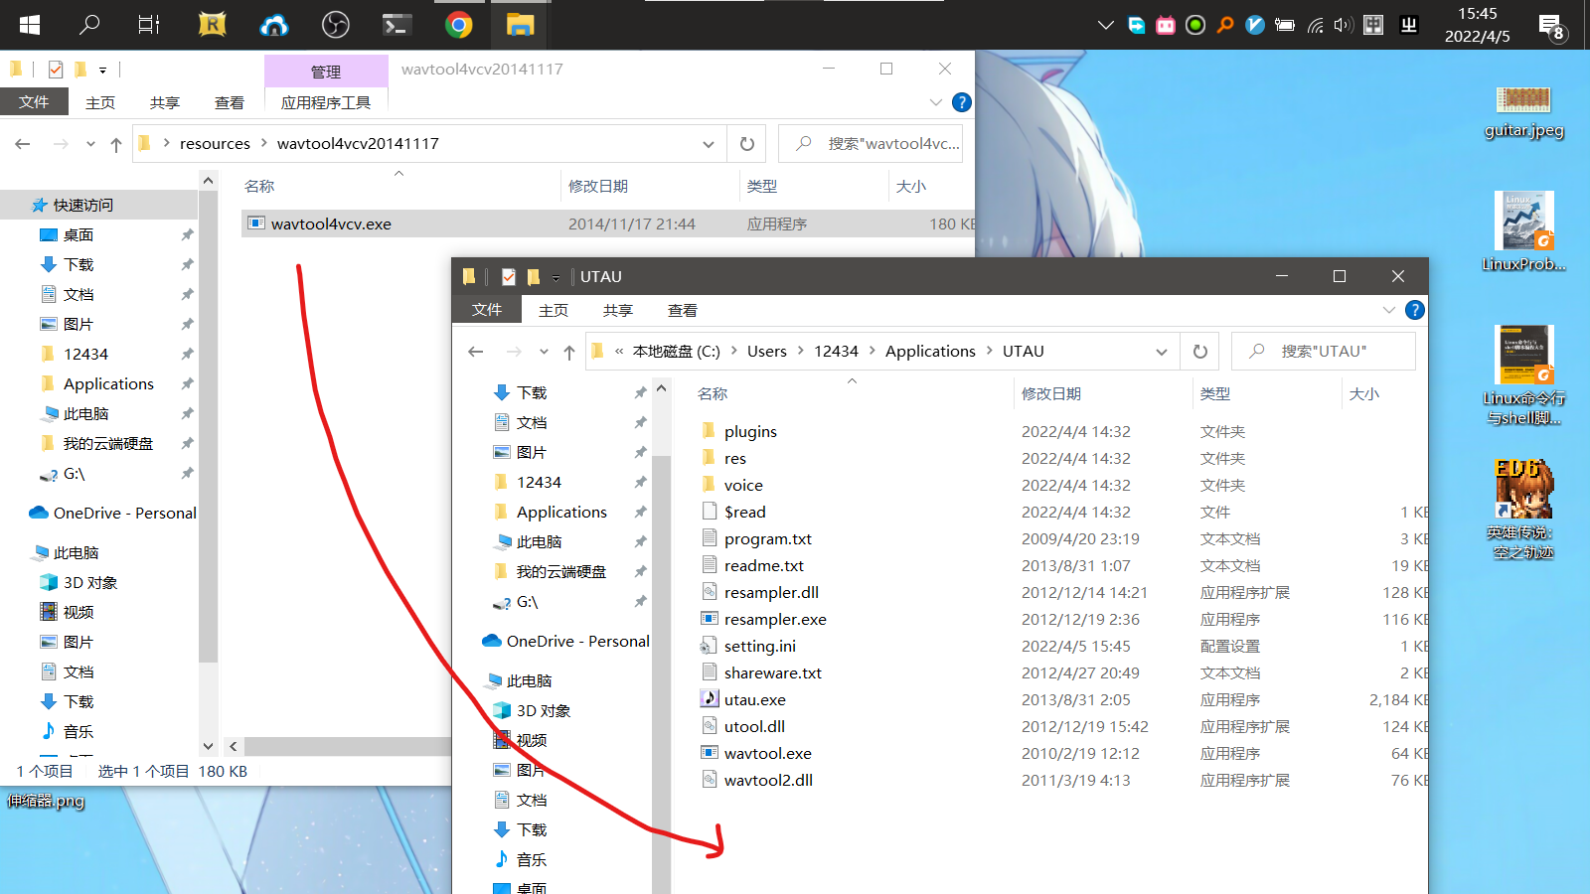Open 文件 menu in UTAU window
The width and height of the screenshot is (1590, 894).
(x=487, y=310)
